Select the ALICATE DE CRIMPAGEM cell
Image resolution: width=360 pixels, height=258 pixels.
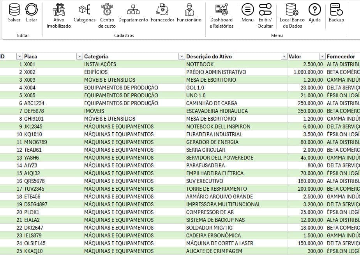[x=236, y=251]
